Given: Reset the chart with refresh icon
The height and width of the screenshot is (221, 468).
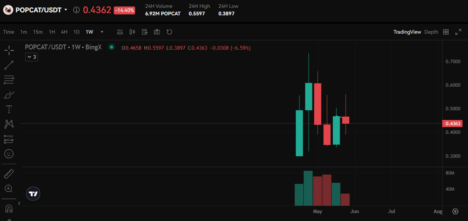Looking at the screenshot, I should point(169,32).
